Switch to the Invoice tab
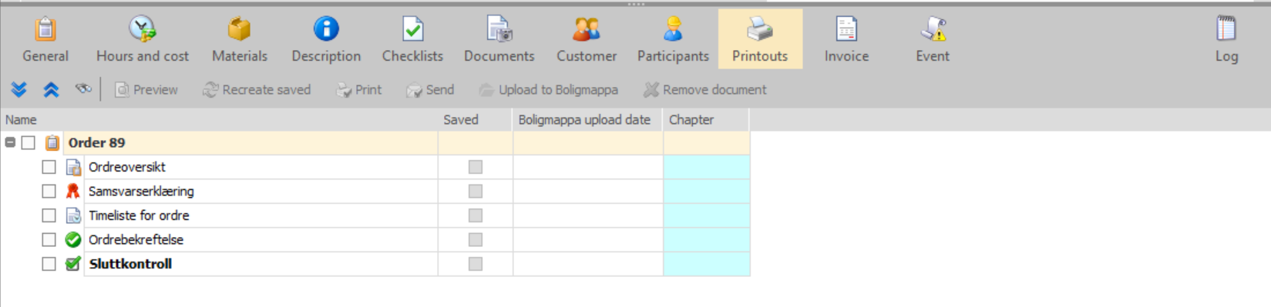The width and height of the screenshot is (1271, 307). 846,39
